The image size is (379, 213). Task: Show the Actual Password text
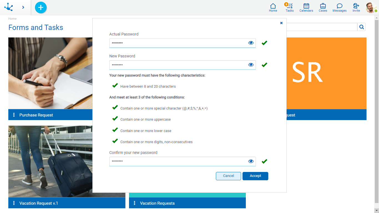[x=251, y=43]
